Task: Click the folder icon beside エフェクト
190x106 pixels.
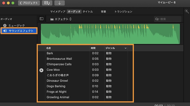Action: pyautogui.click(x=52, y=19)
